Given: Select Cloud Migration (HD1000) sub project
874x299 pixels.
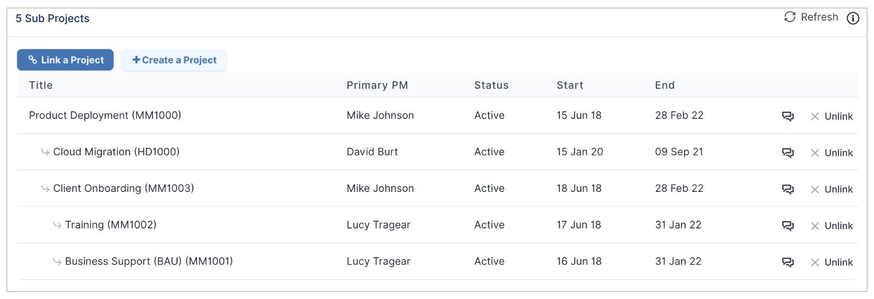Looking at the screenshot, I should 116,152.
